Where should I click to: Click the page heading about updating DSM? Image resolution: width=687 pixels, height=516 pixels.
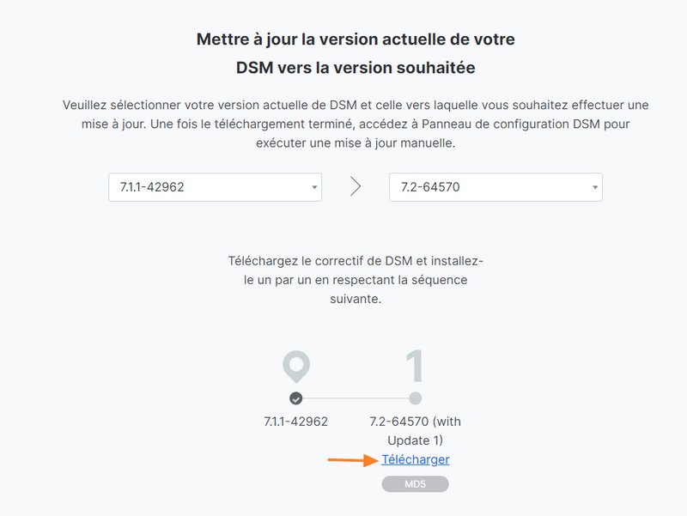356,52
